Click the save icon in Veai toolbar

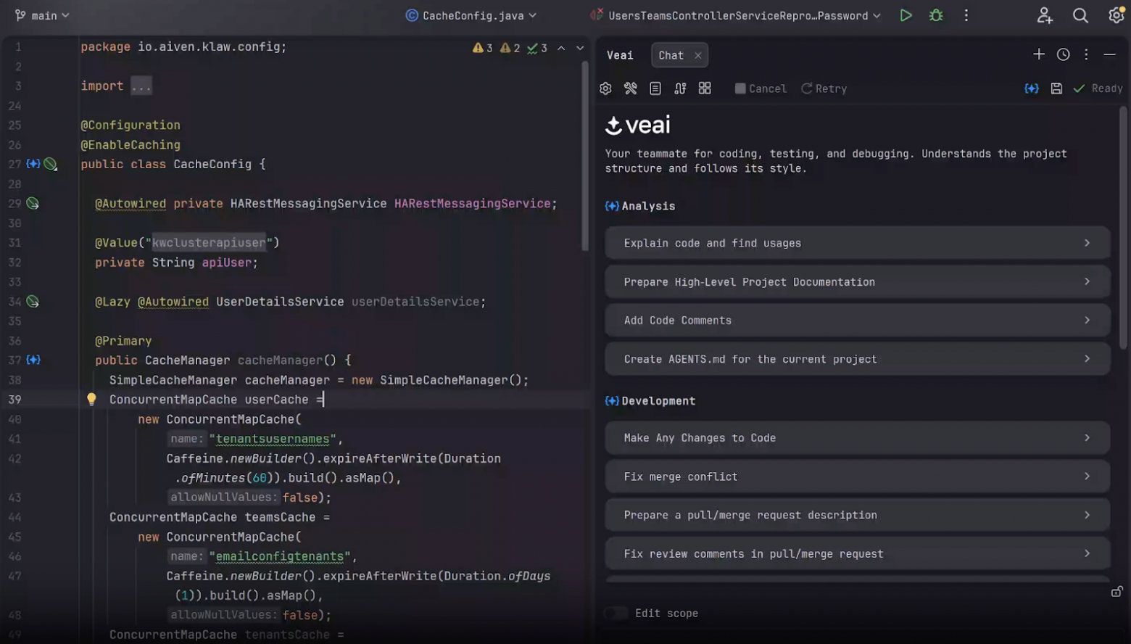1056,88
